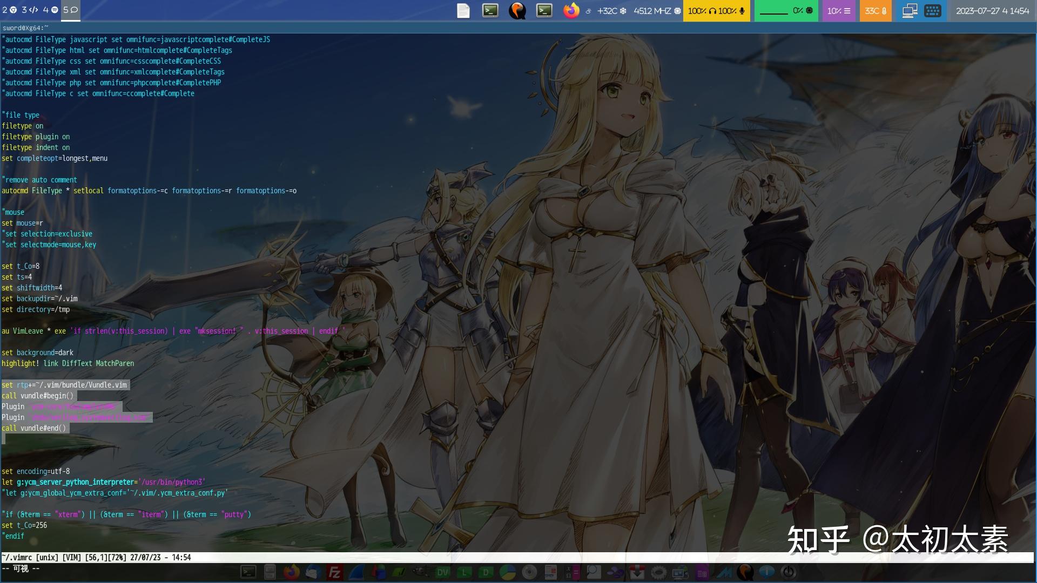This screenshot has width=1037, height=583.
Task: Click the orange 33C temperature widget
Action: [x=876, y=10]
